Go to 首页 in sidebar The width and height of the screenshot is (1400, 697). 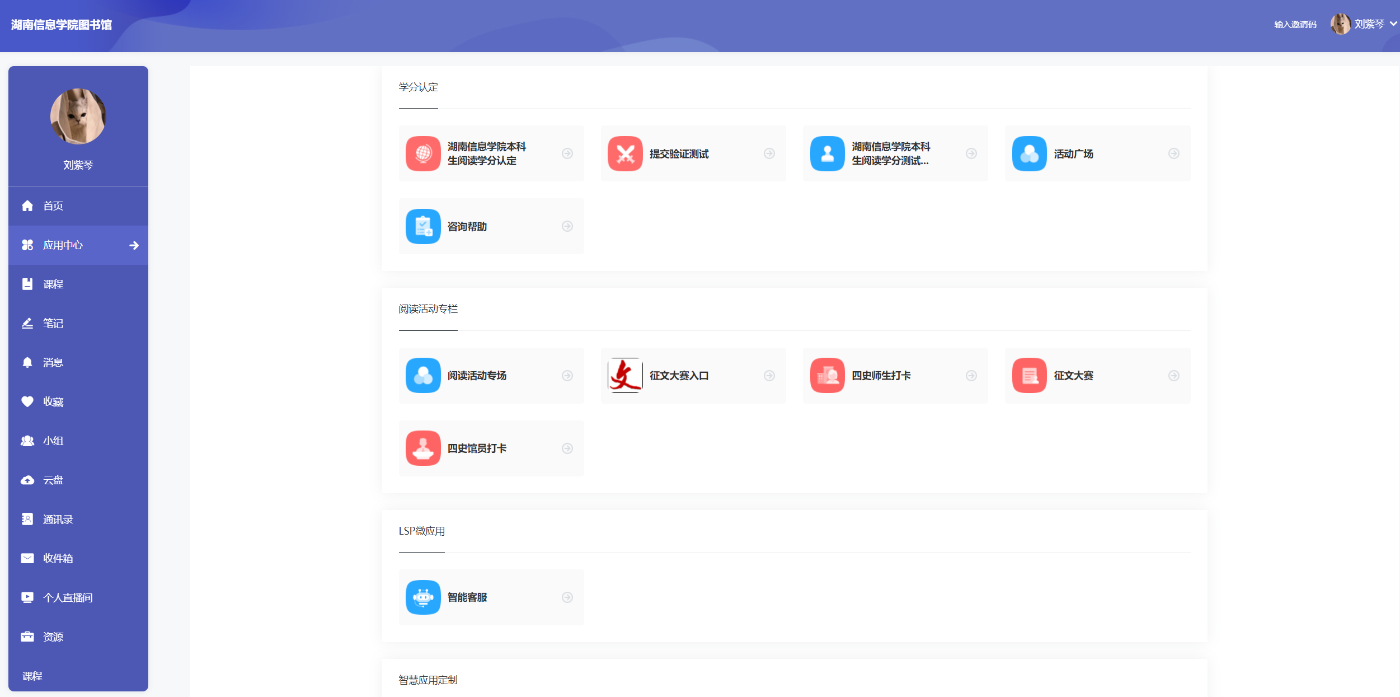coord(53,205)
